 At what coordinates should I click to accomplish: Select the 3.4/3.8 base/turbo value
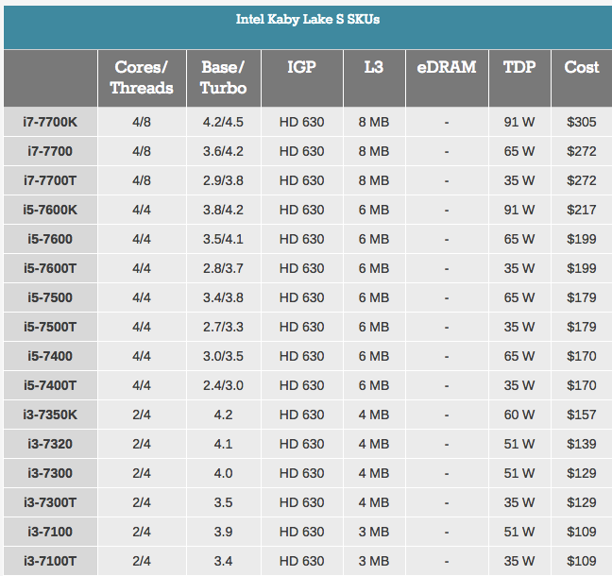click(223, 297)
